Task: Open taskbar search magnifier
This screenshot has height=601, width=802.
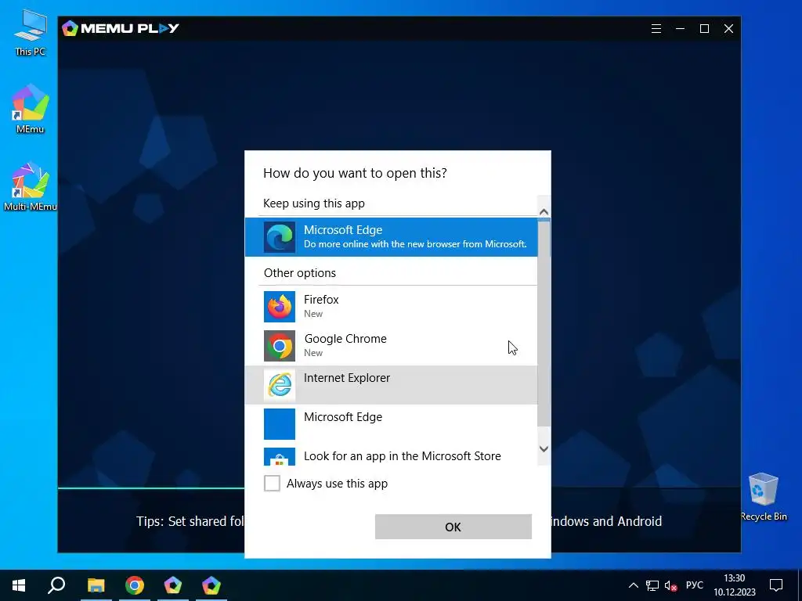Action: [x=56, y=585]
